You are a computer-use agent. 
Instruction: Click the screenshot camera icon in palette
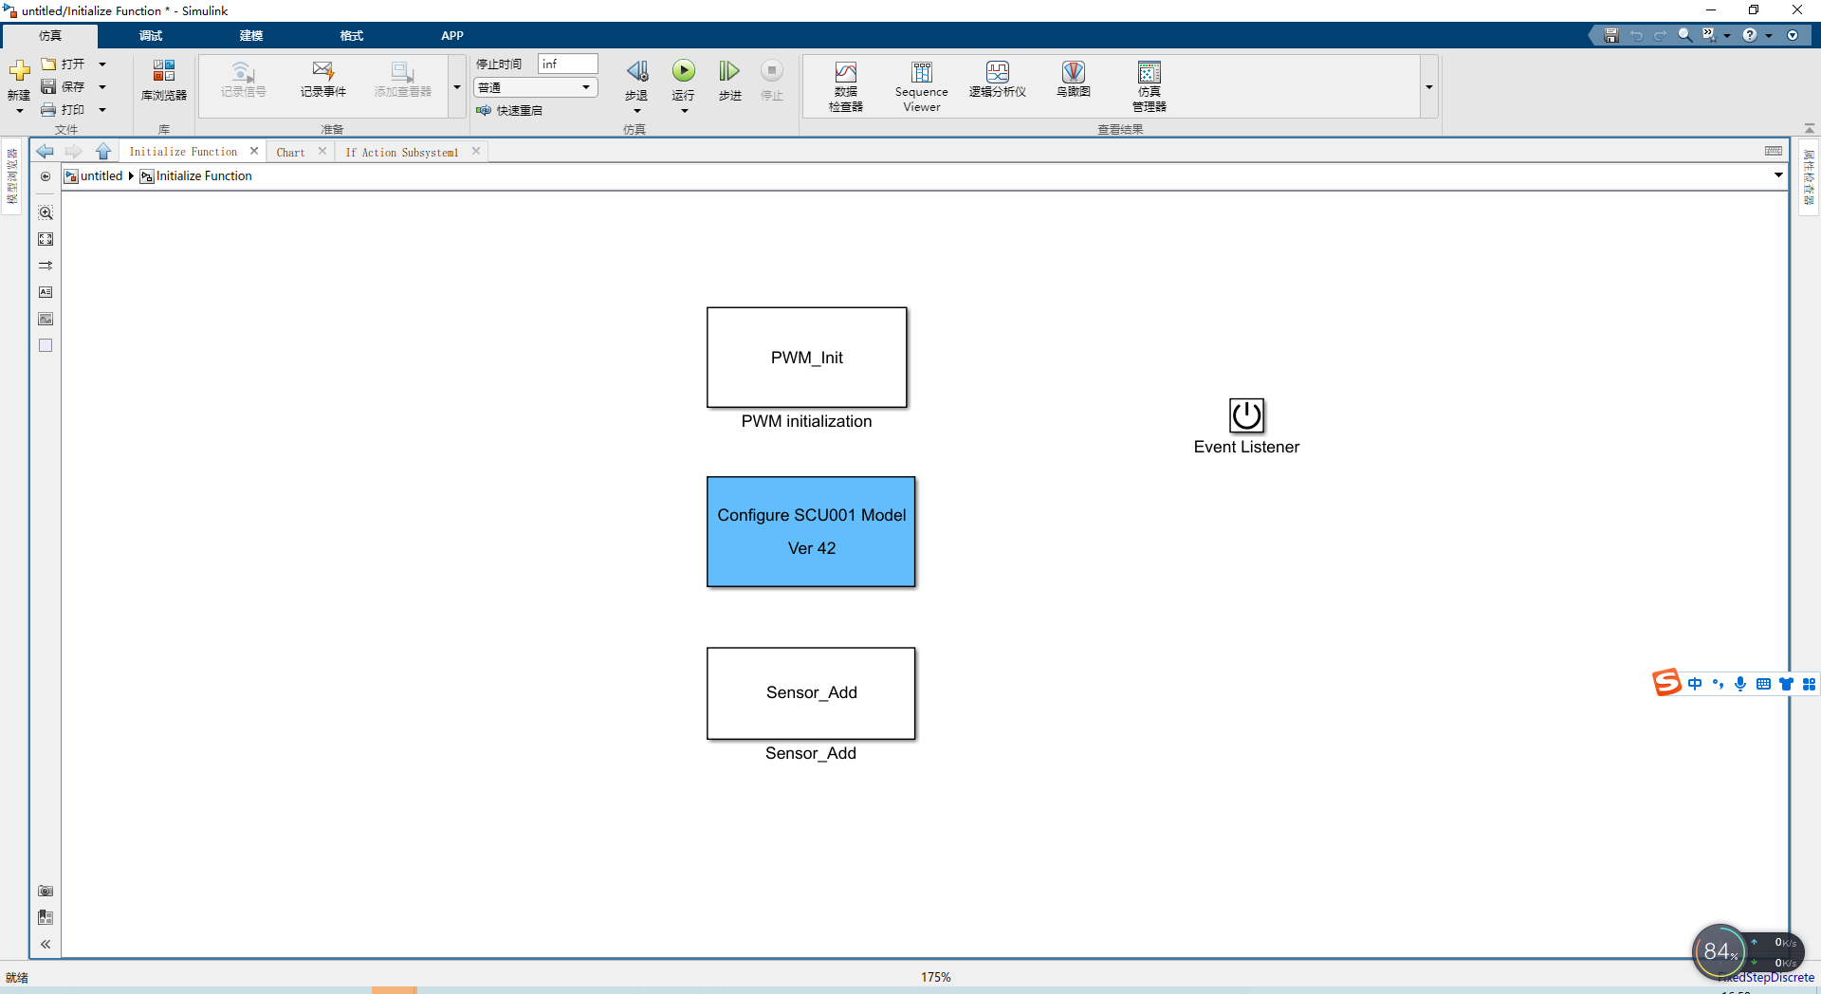(x=46, y=891)
